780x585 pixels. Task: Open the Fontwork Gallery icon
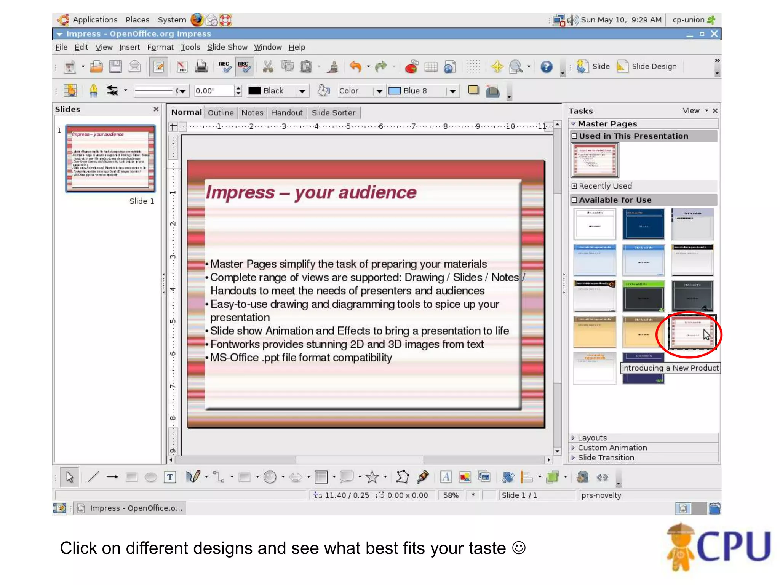point(446,477)
